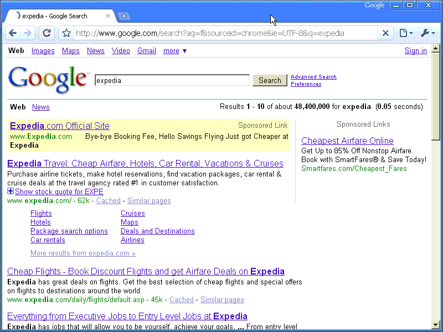The height and width of the screenshot is (332, 443).
Task: Click the Sign in link
Action: pos(416,51)
